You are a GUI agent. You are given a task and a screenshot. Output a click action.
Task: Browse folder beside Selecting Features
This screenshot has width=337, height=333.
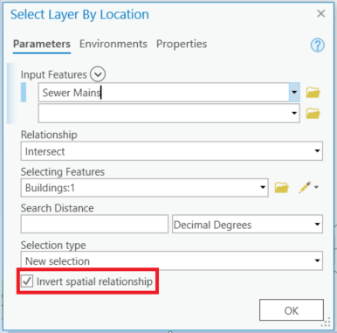(281, 187)
